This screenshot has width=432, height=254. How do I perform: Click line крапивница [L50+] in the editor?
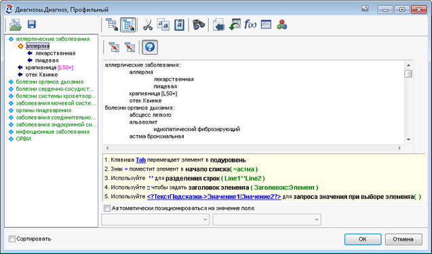tap(153, 94)
